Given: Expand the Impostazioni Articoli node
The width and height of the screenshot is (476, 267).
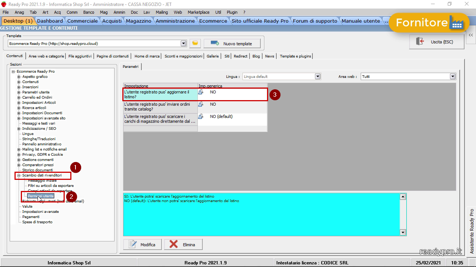Looking at the screenshot, I should tap(19, 103).
